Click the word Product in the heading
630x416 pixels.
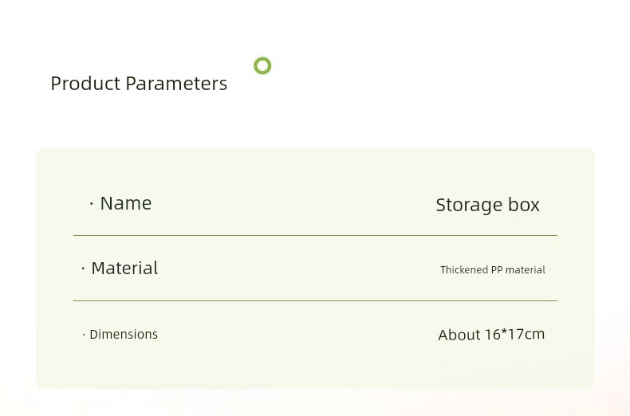(x=85, y=84)
